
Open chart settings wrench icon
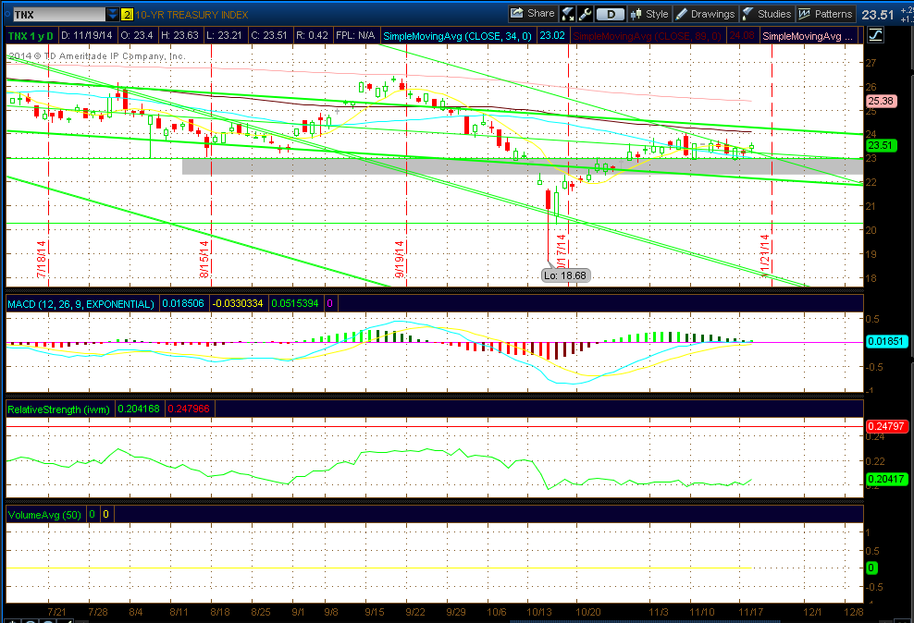coord(585,14)
